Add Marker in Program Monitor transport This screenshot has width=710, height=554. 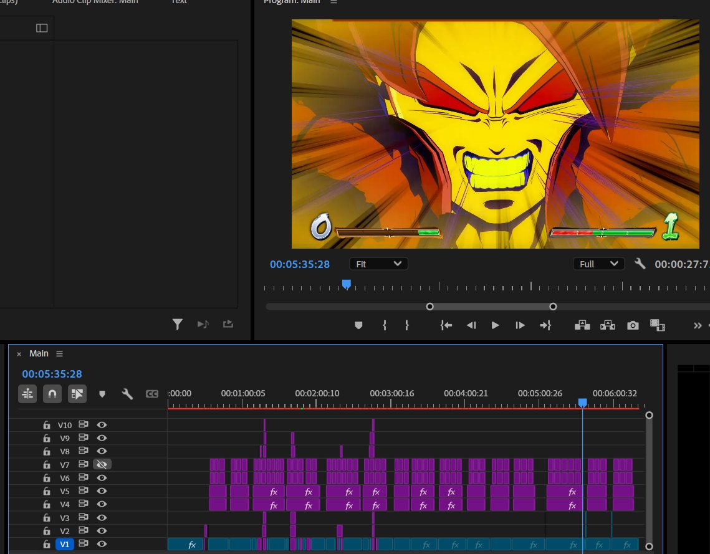coord(358,325)
